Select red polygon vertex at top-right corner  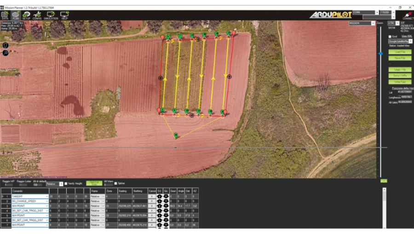pyautogui.click(x=234, y=33)
